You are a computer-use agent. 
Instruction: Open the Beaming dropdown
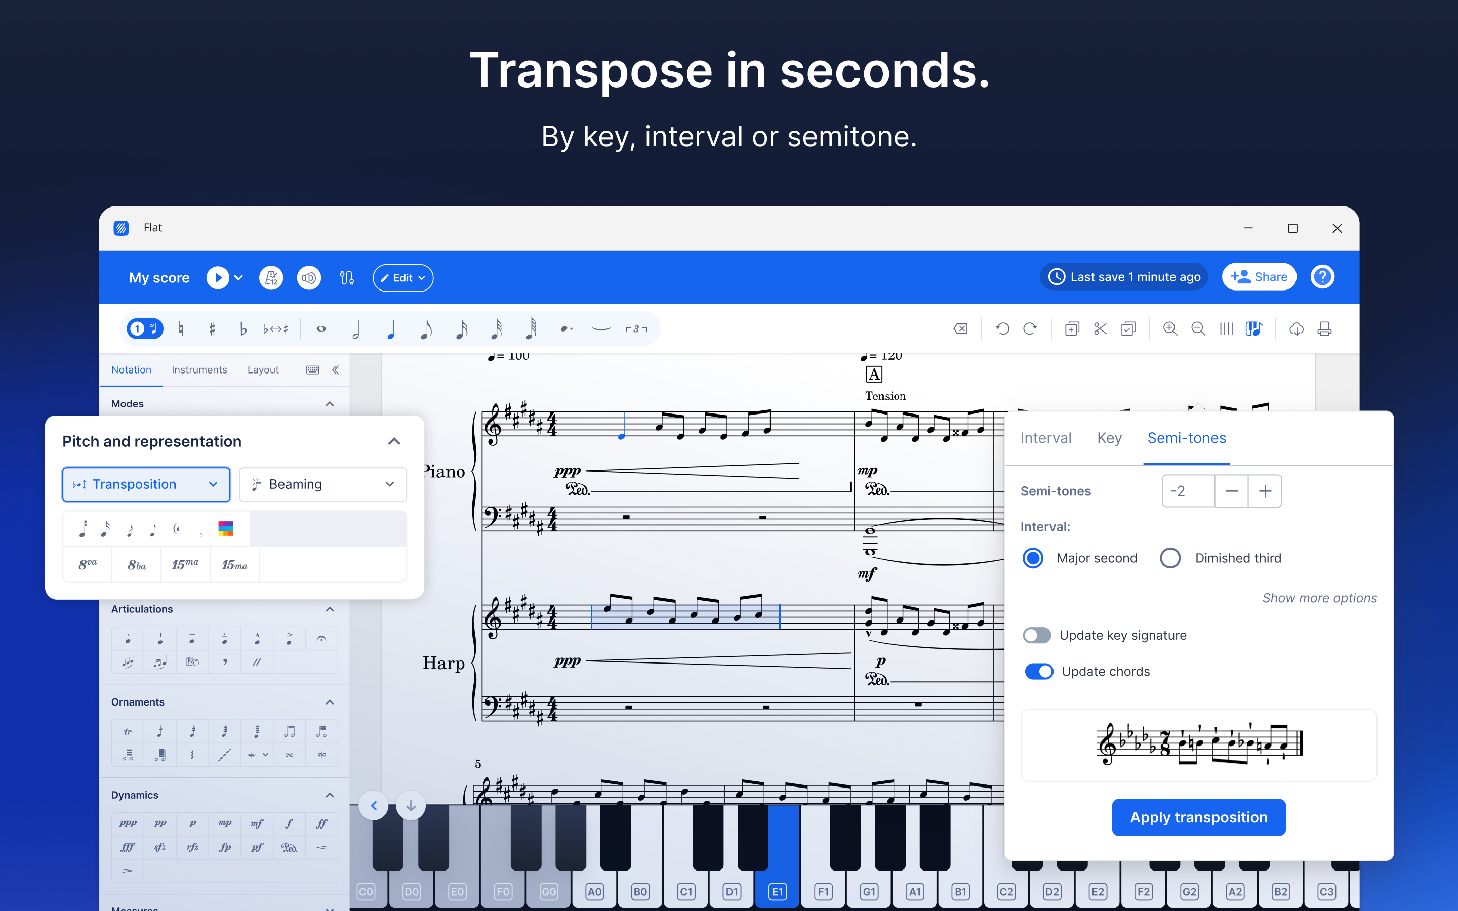pyautogui.click(x=323, y=484)
